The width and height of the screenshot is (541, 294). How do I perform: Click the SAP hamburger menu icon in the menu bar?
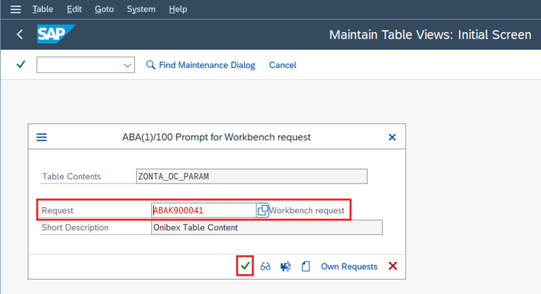[x=16, y=10]
